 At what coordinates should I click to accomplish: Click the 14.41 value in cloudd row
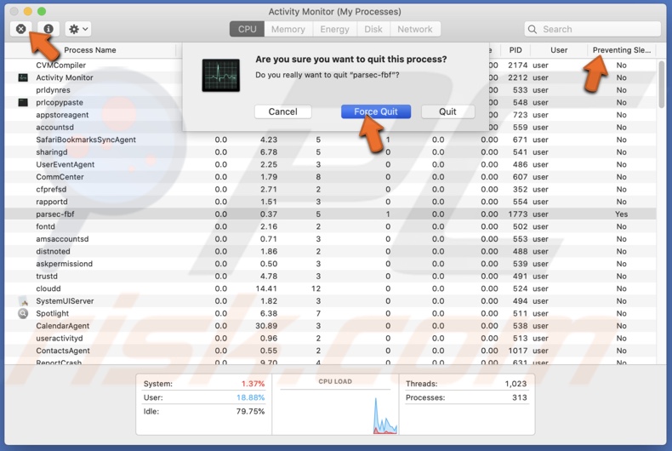tap(266, 288)
